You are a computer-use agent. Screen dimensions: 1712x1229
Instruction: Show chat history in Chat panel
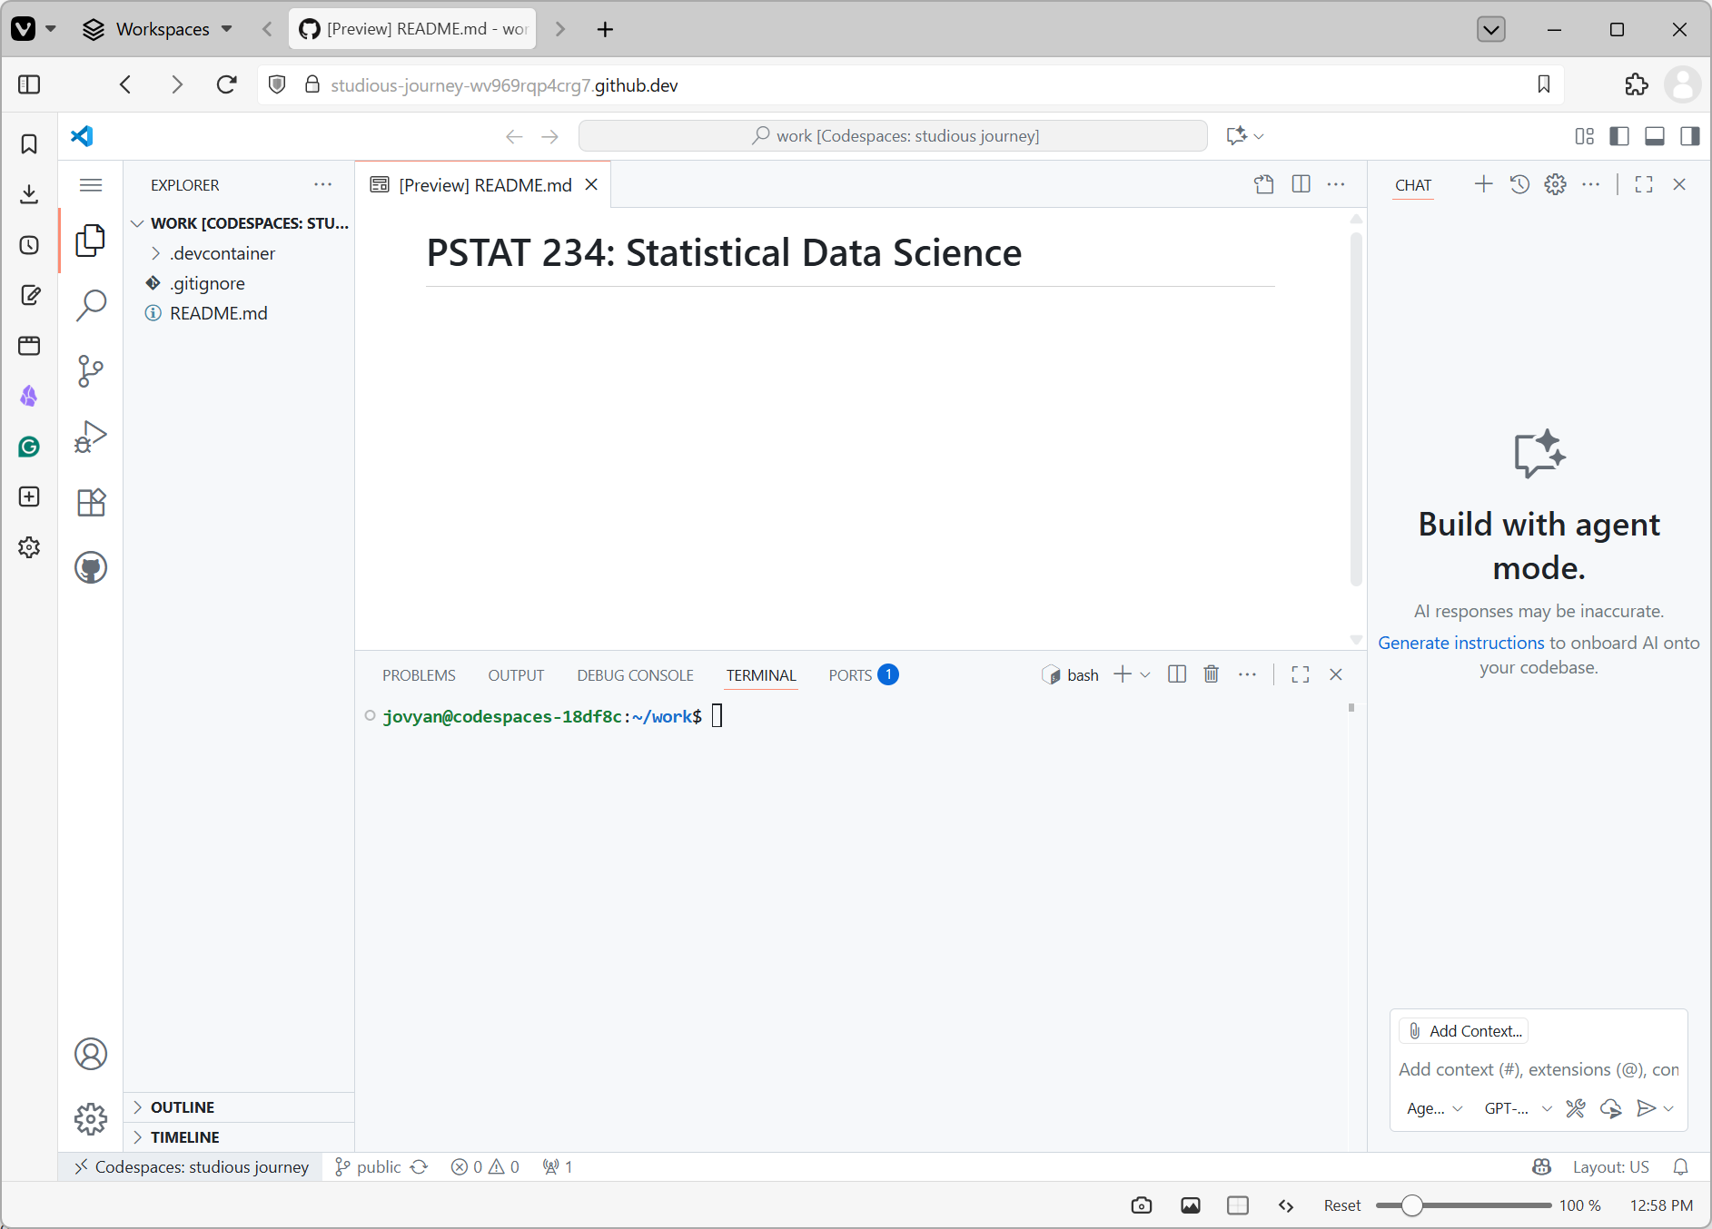click(x=1519, y=185)
